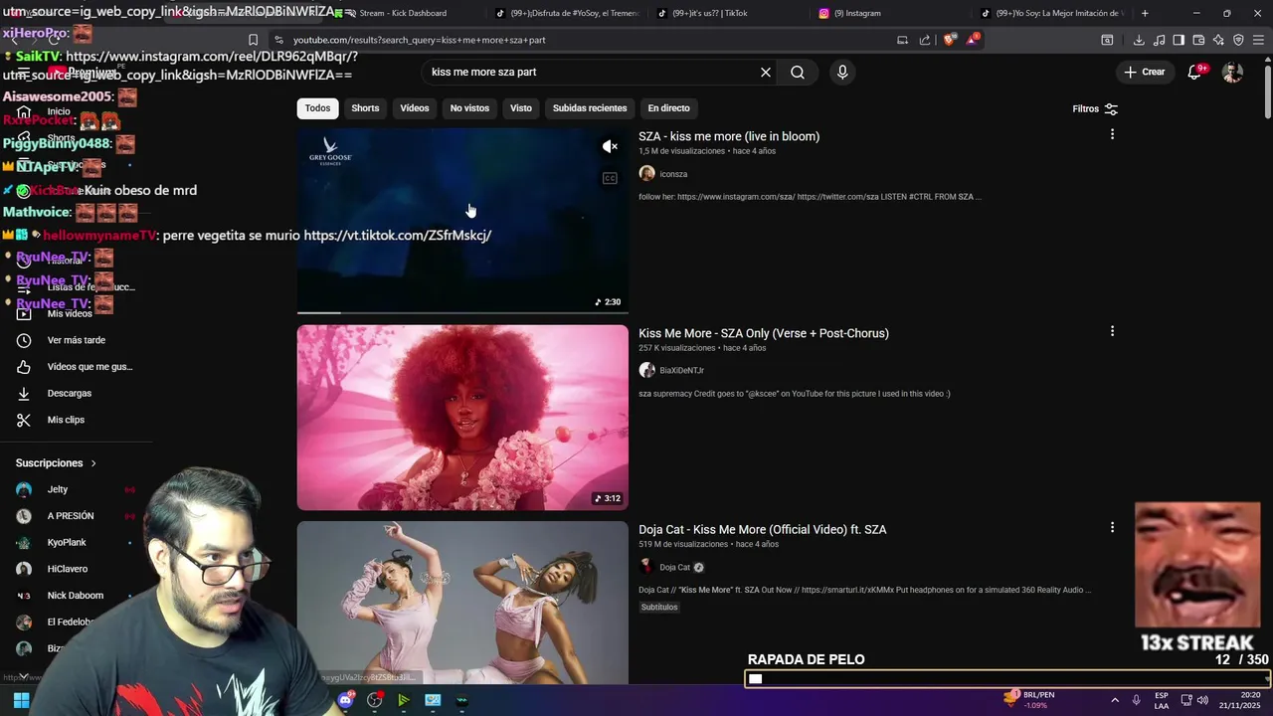Open Kiss Me More - SZA Only video title
This screenshot has width=1273, height=716.
(764, 333)
